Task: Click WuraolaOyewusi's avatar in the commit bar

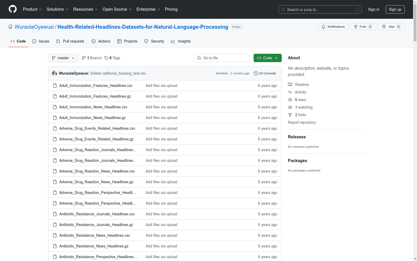Action: [x=54, y=73]
